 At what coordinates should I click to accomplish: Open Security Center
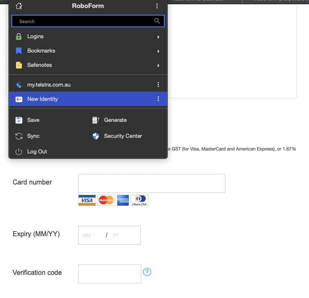123,136
